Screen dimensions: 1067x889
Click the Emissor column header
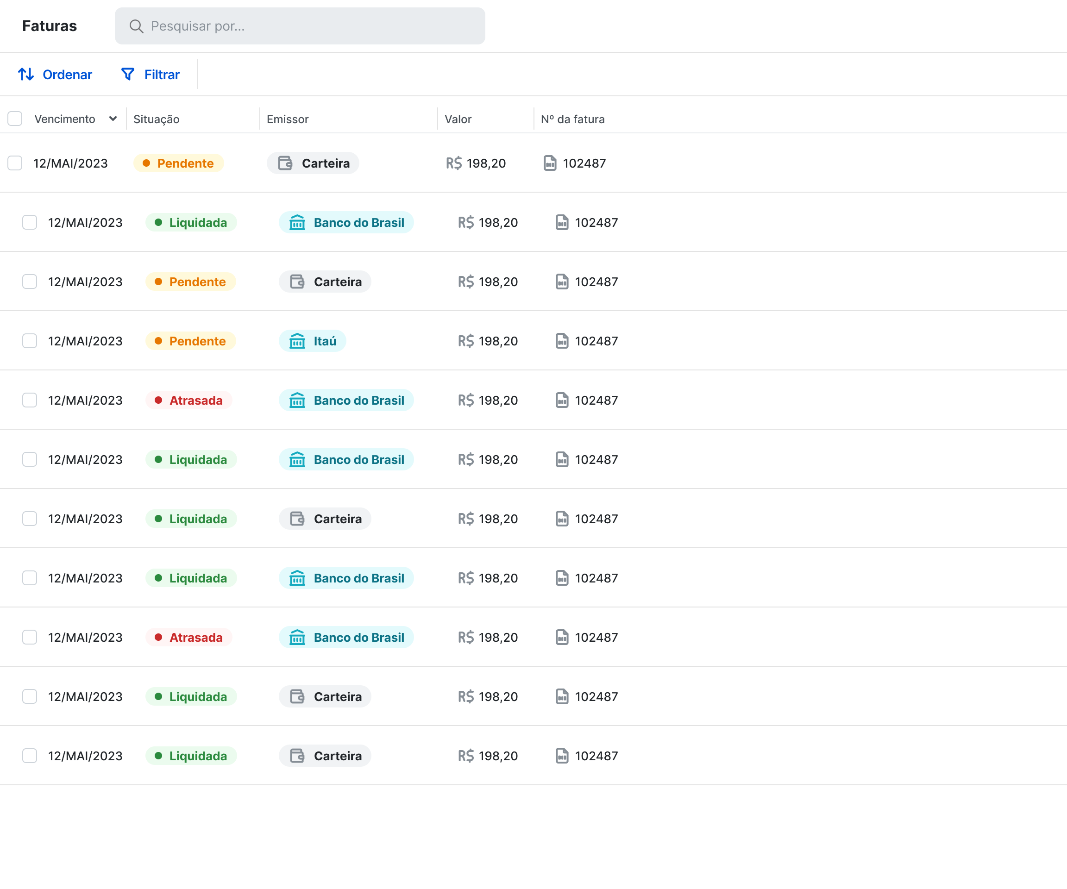point(288,119)
